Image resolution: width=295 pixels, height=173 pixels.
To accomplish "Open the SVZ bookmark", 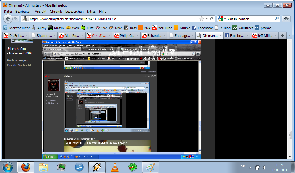I will tap(101, 28).
